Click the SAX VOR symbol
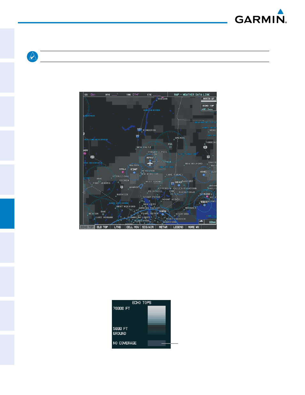Image resolution: width=305 pixels, height=395 pixels. pyautogui.click(x=103, y=214)
